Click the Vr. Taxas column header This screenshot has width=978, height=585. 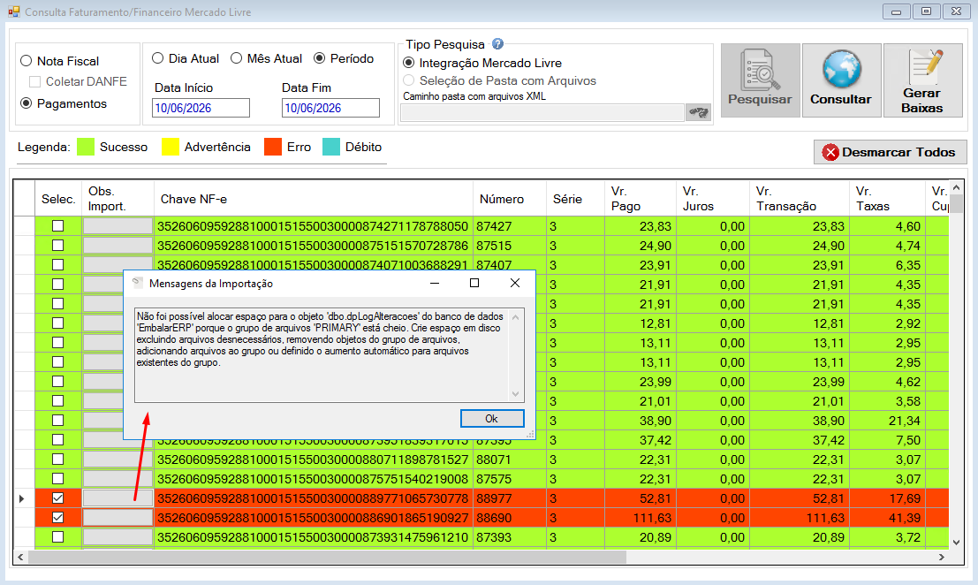(x=887, y=199)
